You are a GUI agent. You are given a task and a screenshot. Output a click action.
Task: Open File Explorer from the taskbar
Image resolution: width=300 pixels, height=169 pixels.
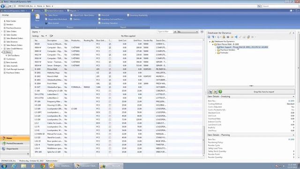point(23,166)
